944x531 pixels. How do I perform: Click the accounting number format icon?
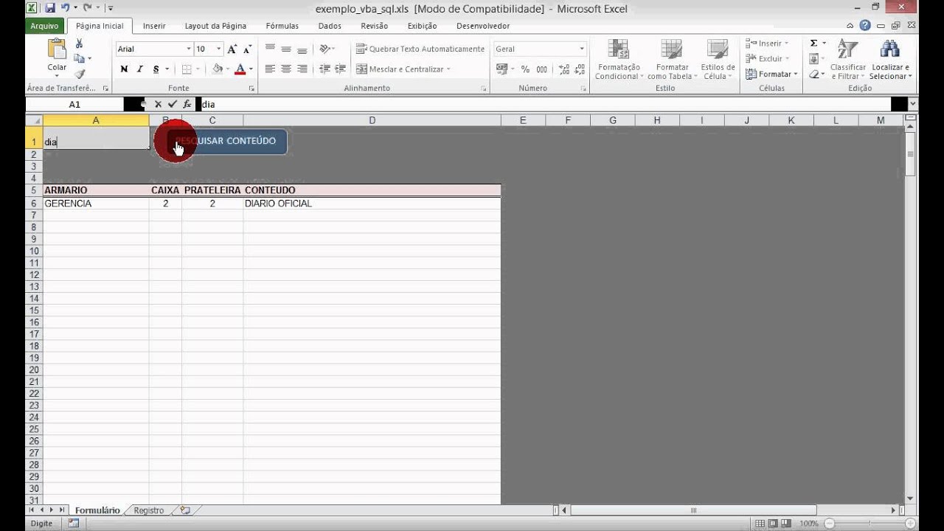pyautogui.click(x=502, y=69)
